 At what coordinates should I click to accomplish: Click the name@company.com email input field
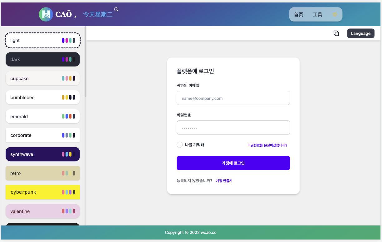click(x=233, y=98)
